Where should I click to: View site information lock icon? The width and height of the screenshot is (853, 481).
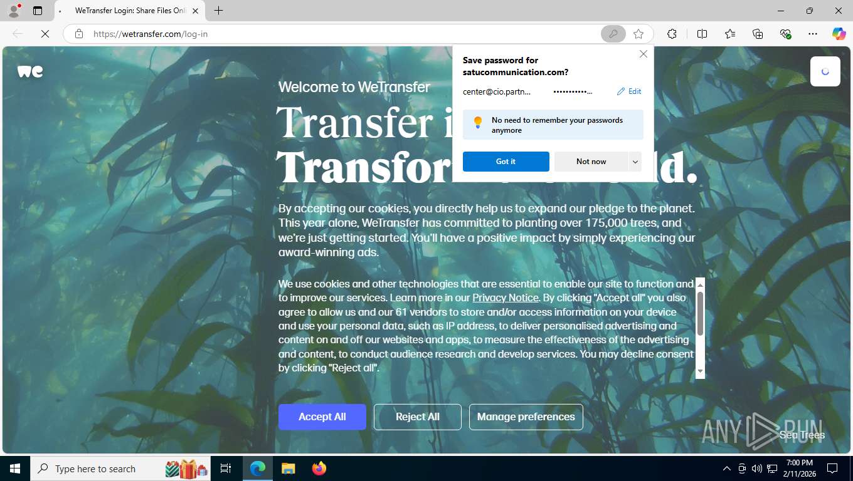click(x=79, y=34)
